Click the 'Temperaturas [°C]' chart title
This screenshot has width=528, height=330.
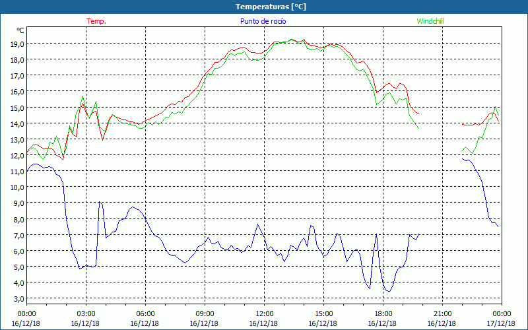point(271,7)
